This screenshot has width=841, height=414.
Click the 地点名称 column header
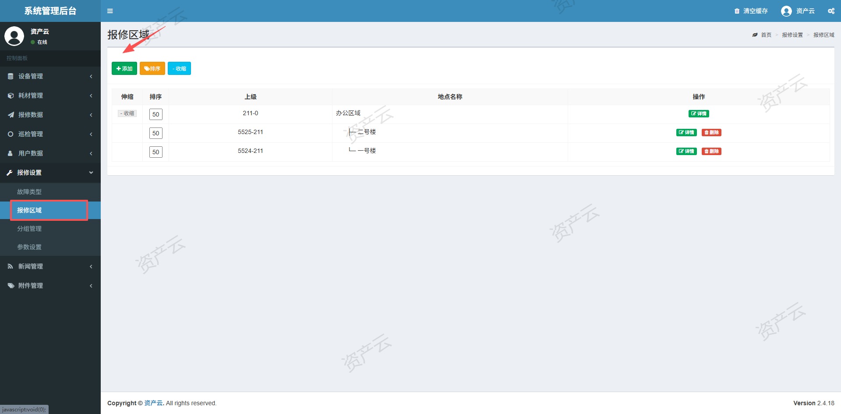450,97
